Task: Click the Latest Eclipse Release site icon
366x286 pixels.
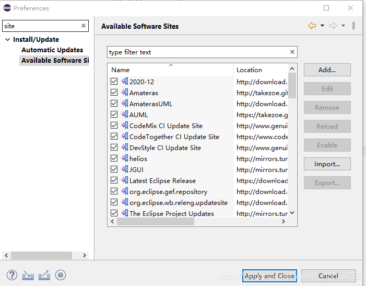Action: [x=125, y=180]
